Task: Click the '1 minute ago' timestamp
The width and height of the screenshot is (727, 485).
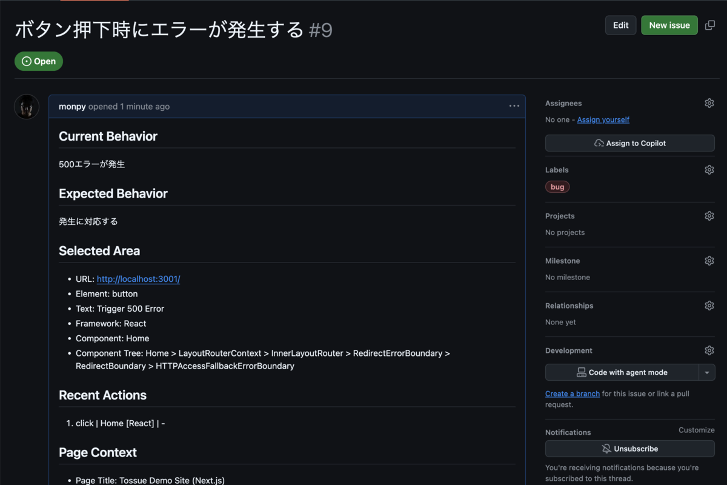Action: click(145, 106)
